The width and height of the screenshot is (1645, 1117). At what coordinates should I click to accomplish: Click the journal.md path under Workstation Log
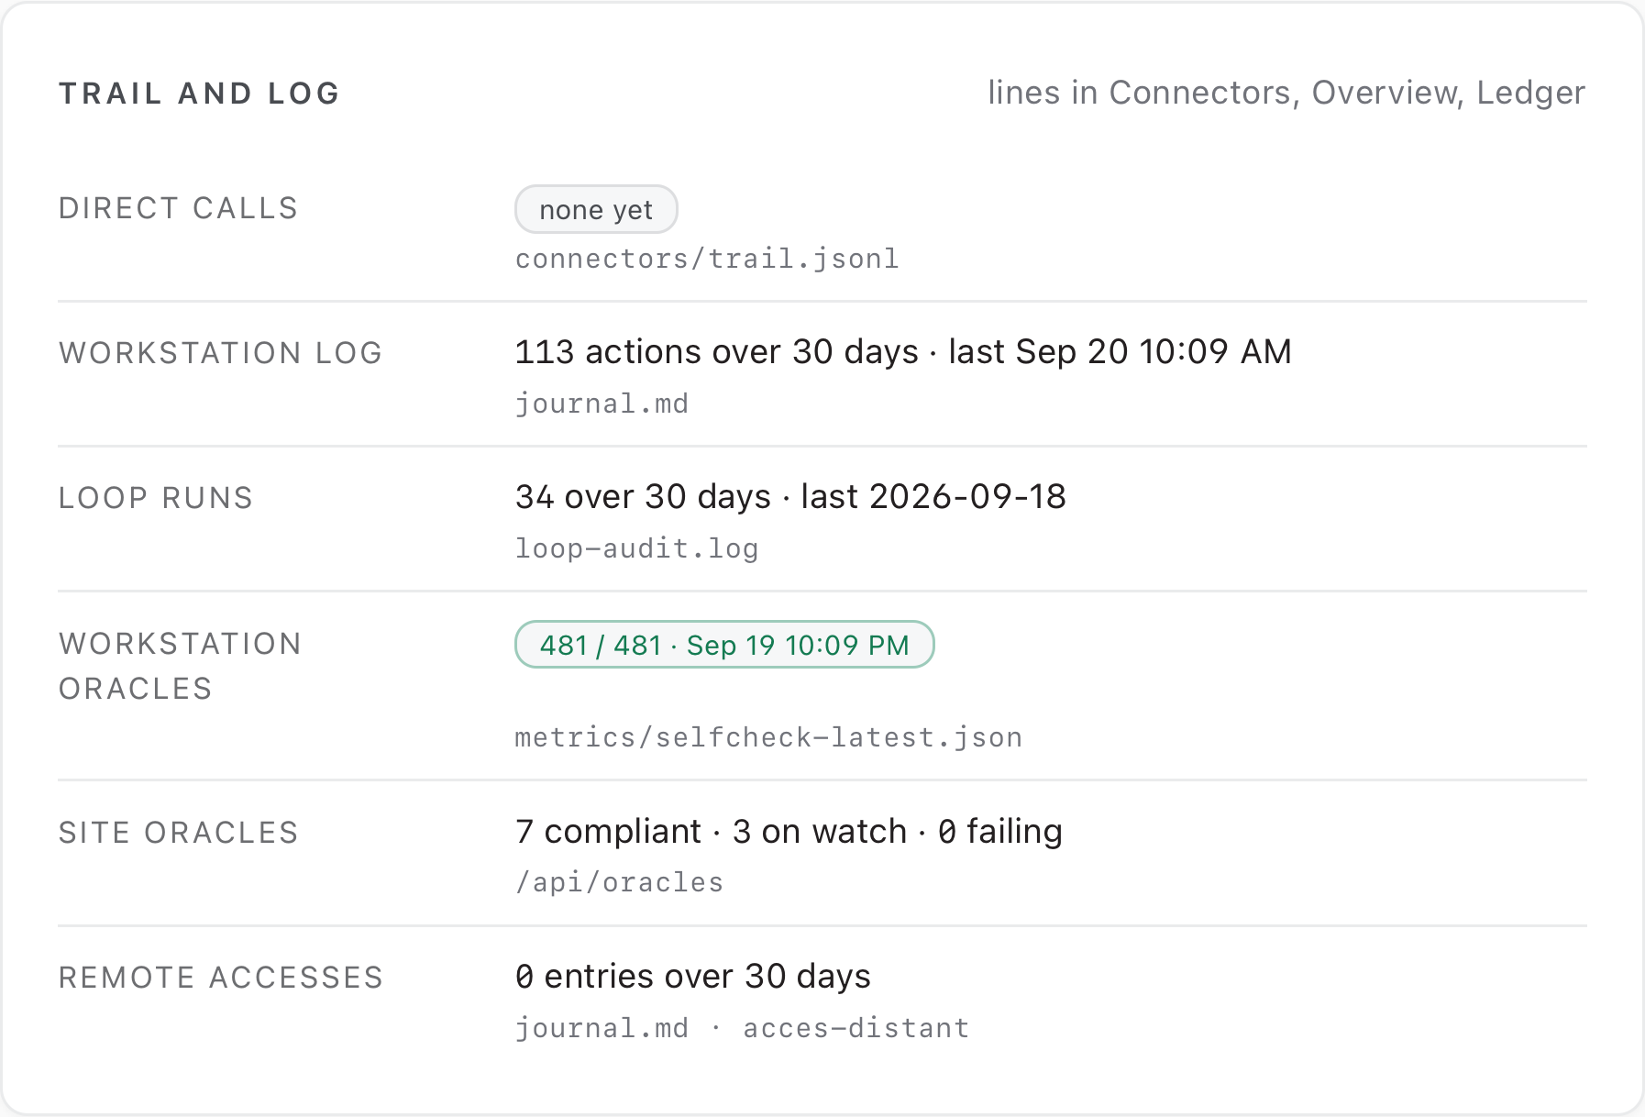(x=602, y=404)
